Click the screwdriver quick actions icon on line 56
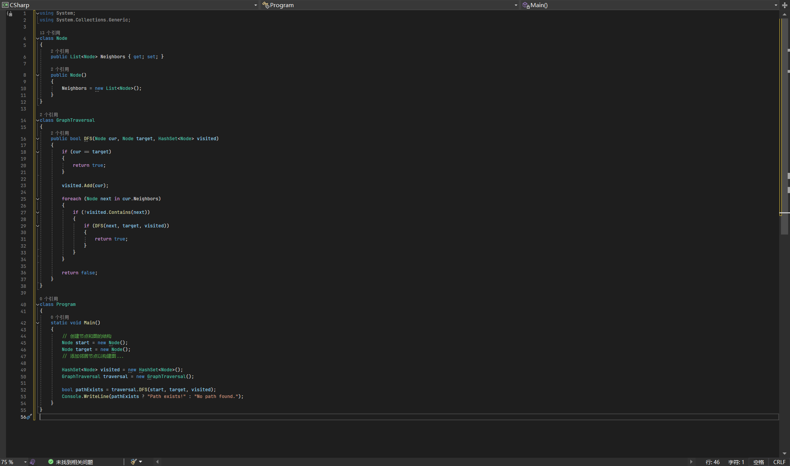This screenshot has width=790, height=466. pyautogui.click(x=29, y=416)
